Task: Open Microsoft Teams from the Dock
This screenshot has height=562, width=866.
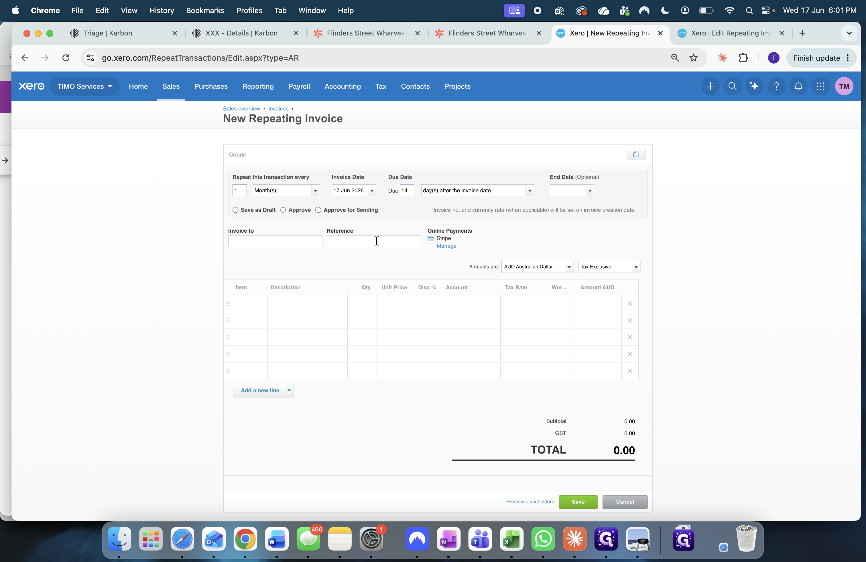Action: point(480,538)
